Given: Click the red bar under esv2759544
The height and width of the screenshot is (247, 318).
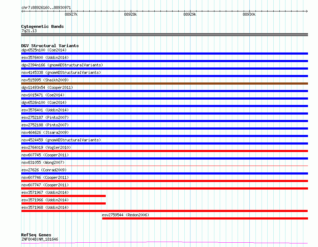Looking at the screenshot, I should click(205, 218).
